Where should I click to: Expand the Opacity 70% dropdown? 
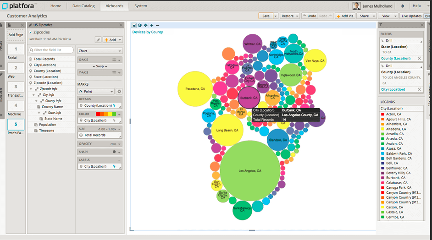pyautogui.click(x=100, y=144)
